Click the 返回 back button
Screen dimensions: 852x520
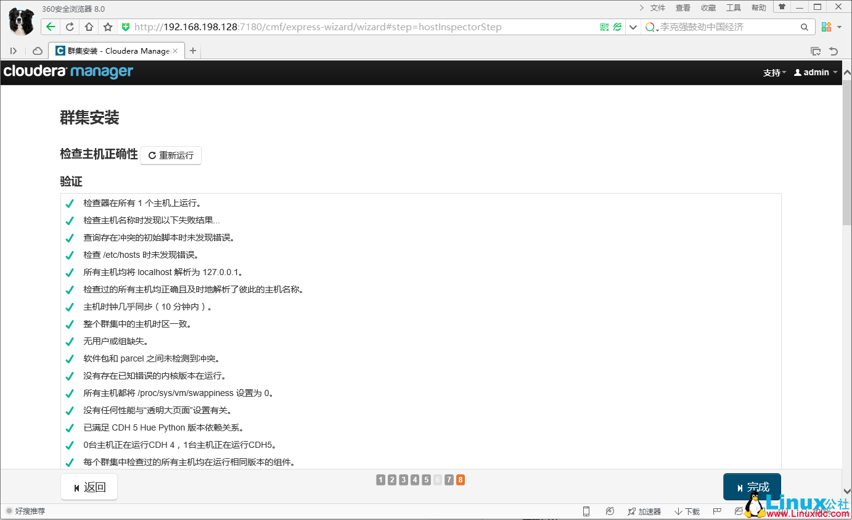[89, 486]
